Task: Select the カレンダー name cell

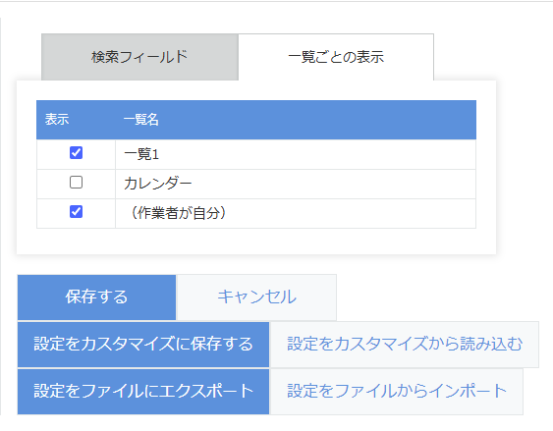Action: tap(296, 184)
